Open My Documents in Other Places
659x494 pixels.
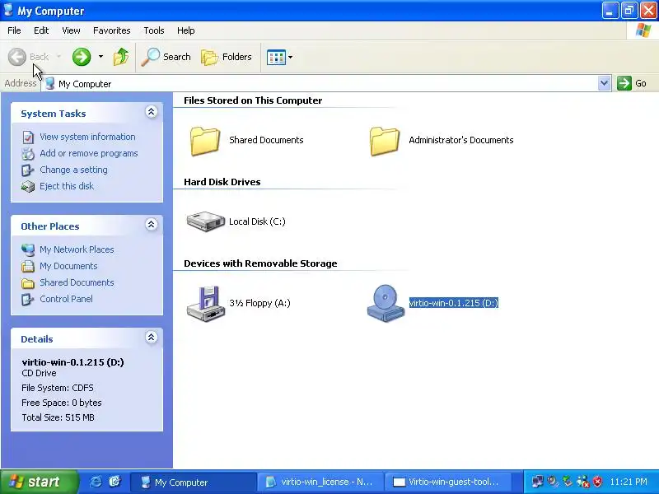(x=68, y=266)
